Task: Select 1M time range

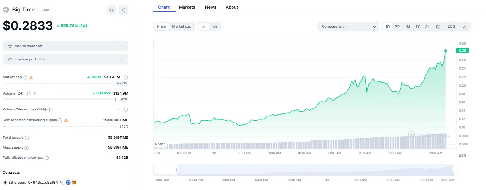Action: pos(407,27)
